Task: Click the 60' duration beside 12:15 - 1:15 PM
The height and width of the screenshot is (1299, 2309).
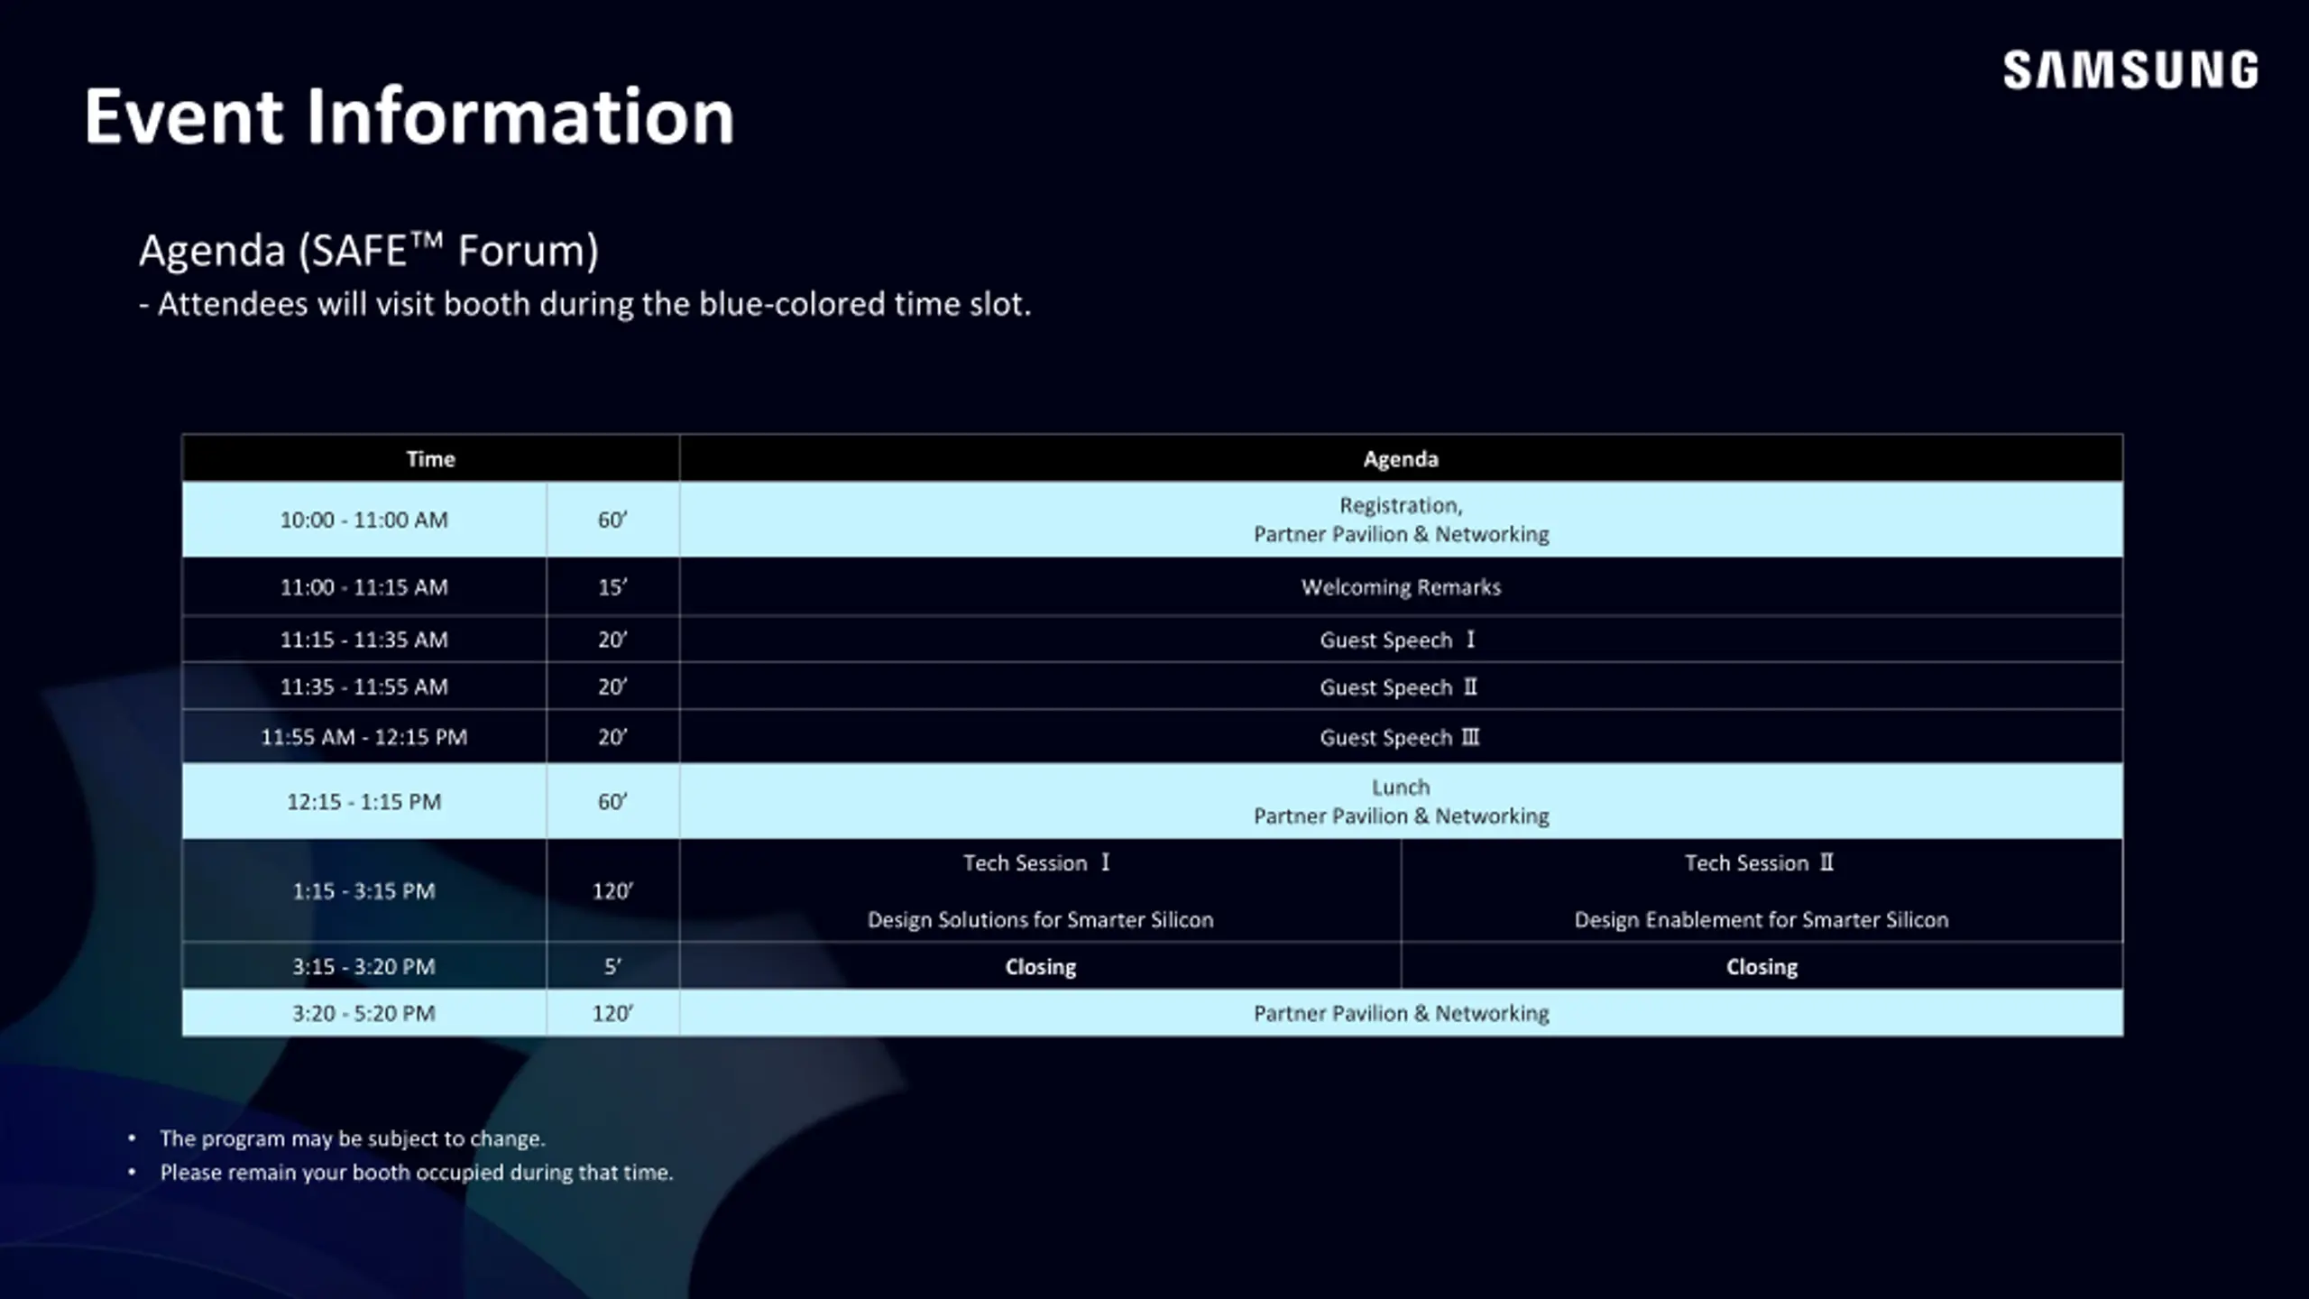Action: click(612, 801)
